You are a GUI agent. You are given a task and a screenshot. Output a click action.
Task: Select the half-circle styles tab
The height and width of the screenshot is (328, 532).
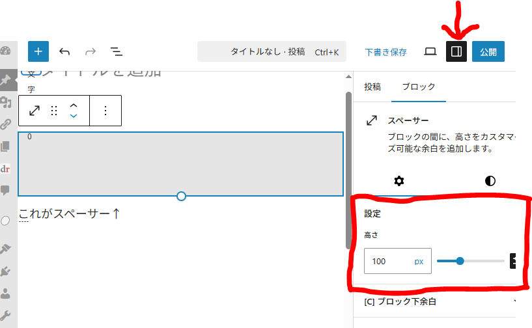tap(490, 180)
